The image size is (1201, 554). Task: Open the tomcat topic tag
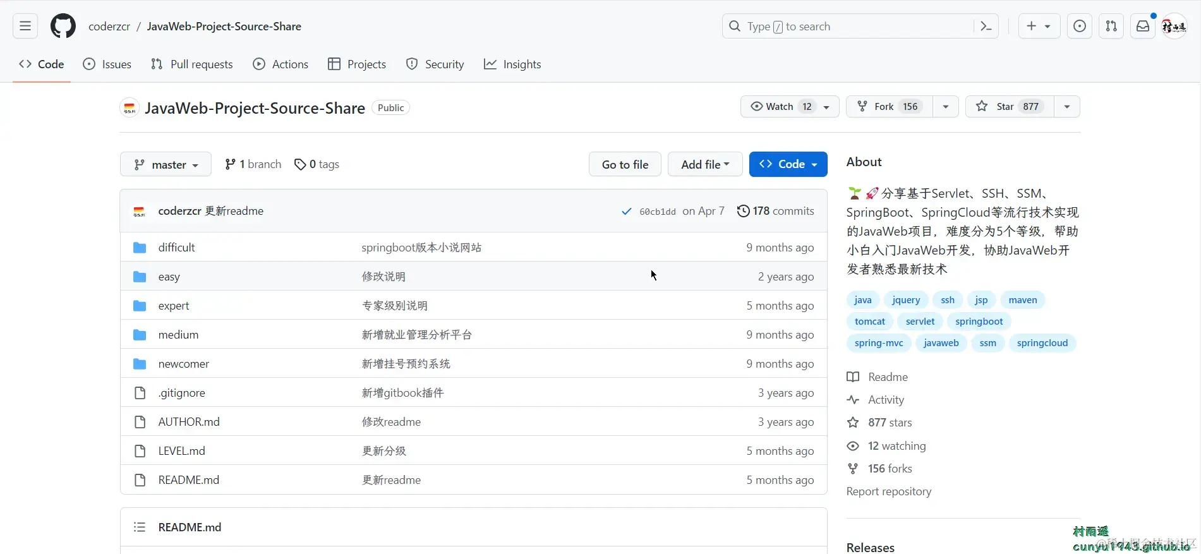tap(870, 322)
